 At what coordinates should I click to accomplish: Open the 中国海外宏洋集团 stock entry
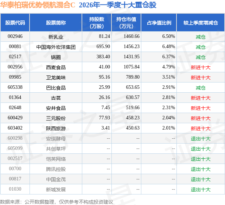coord(56,47)
